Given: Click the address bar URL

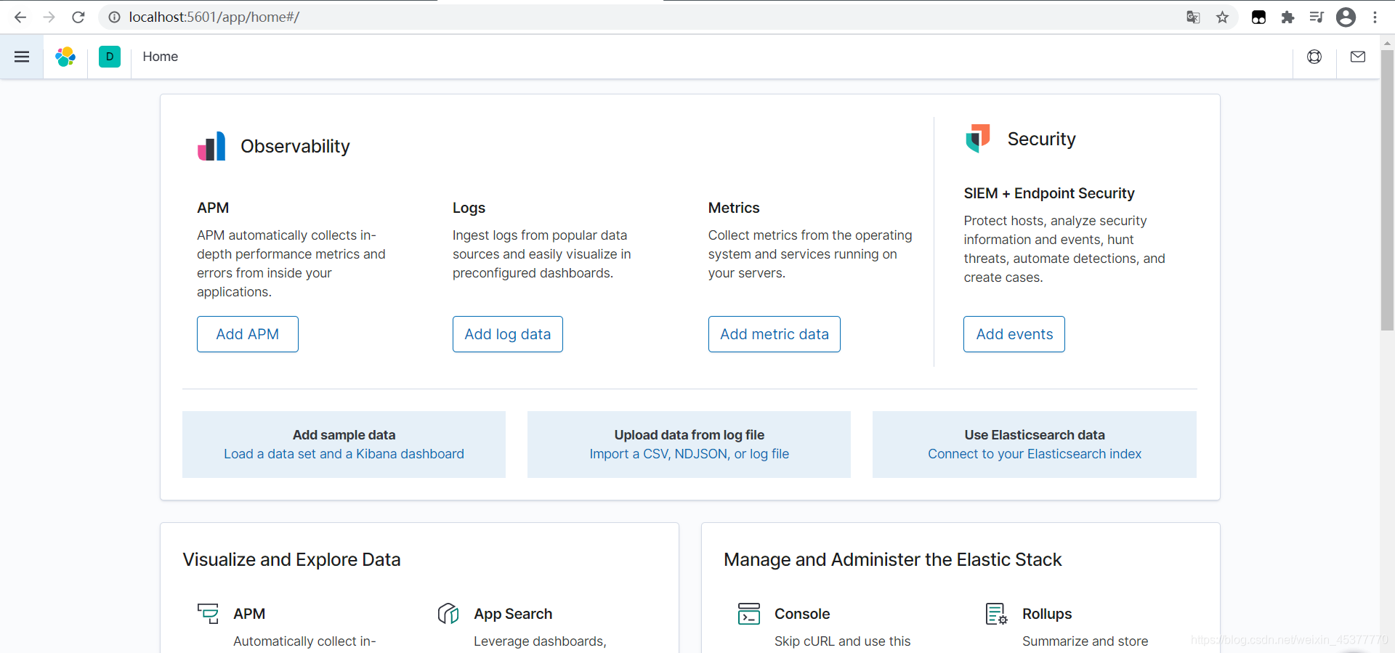Looking at the screenshot, I should coord(214,17).
